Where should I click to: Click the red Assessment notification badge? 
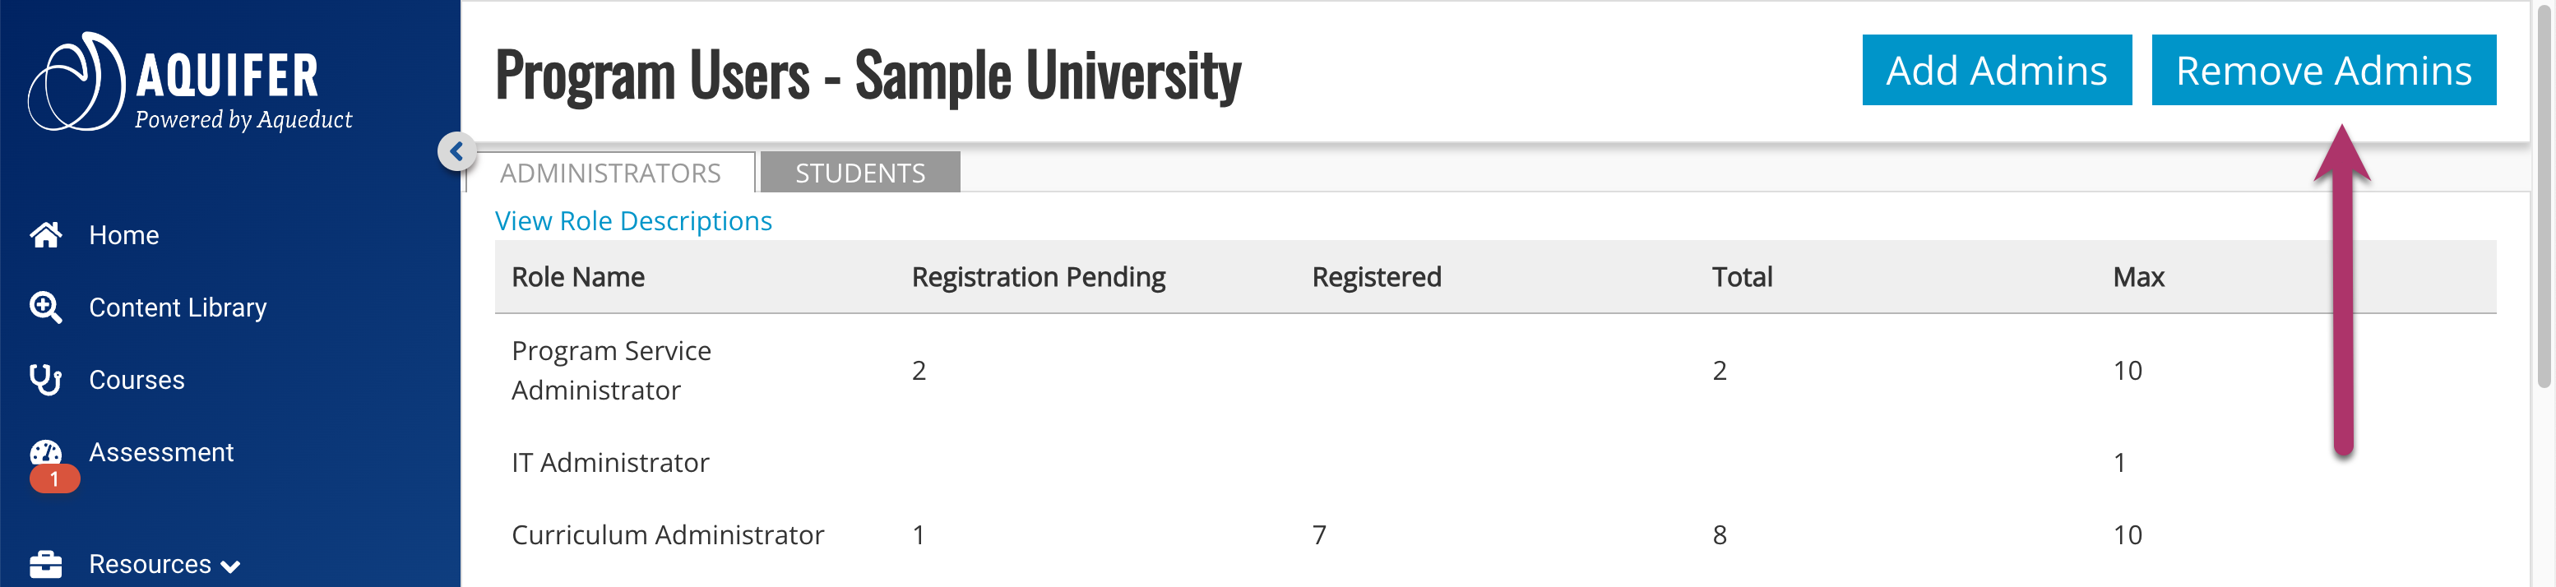tap(54, 480)
